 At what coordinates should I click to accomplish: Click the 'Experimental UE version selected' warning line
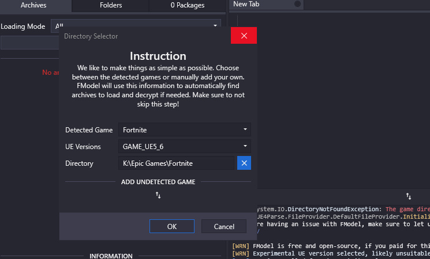click(x=331, y=253)
